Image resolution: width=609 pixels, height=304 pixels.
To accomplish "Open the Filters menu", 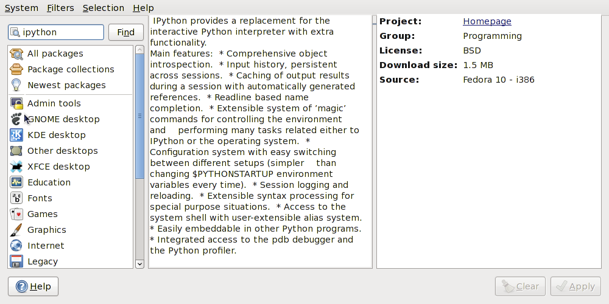I will click(60, 8).
